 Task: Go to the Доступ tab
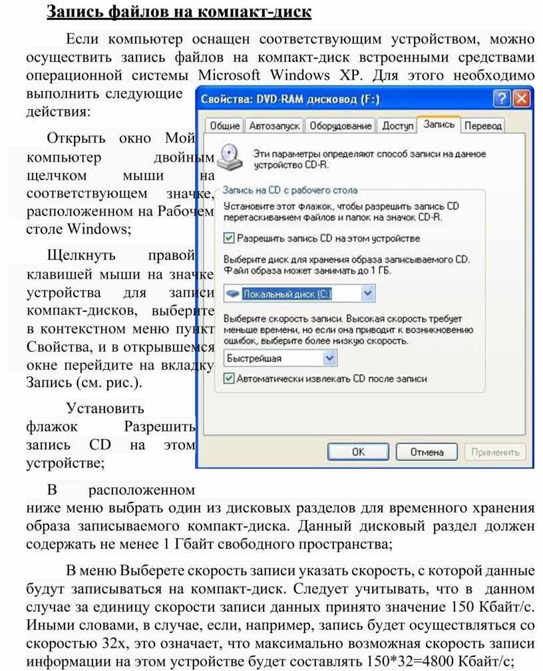point(397,126)
